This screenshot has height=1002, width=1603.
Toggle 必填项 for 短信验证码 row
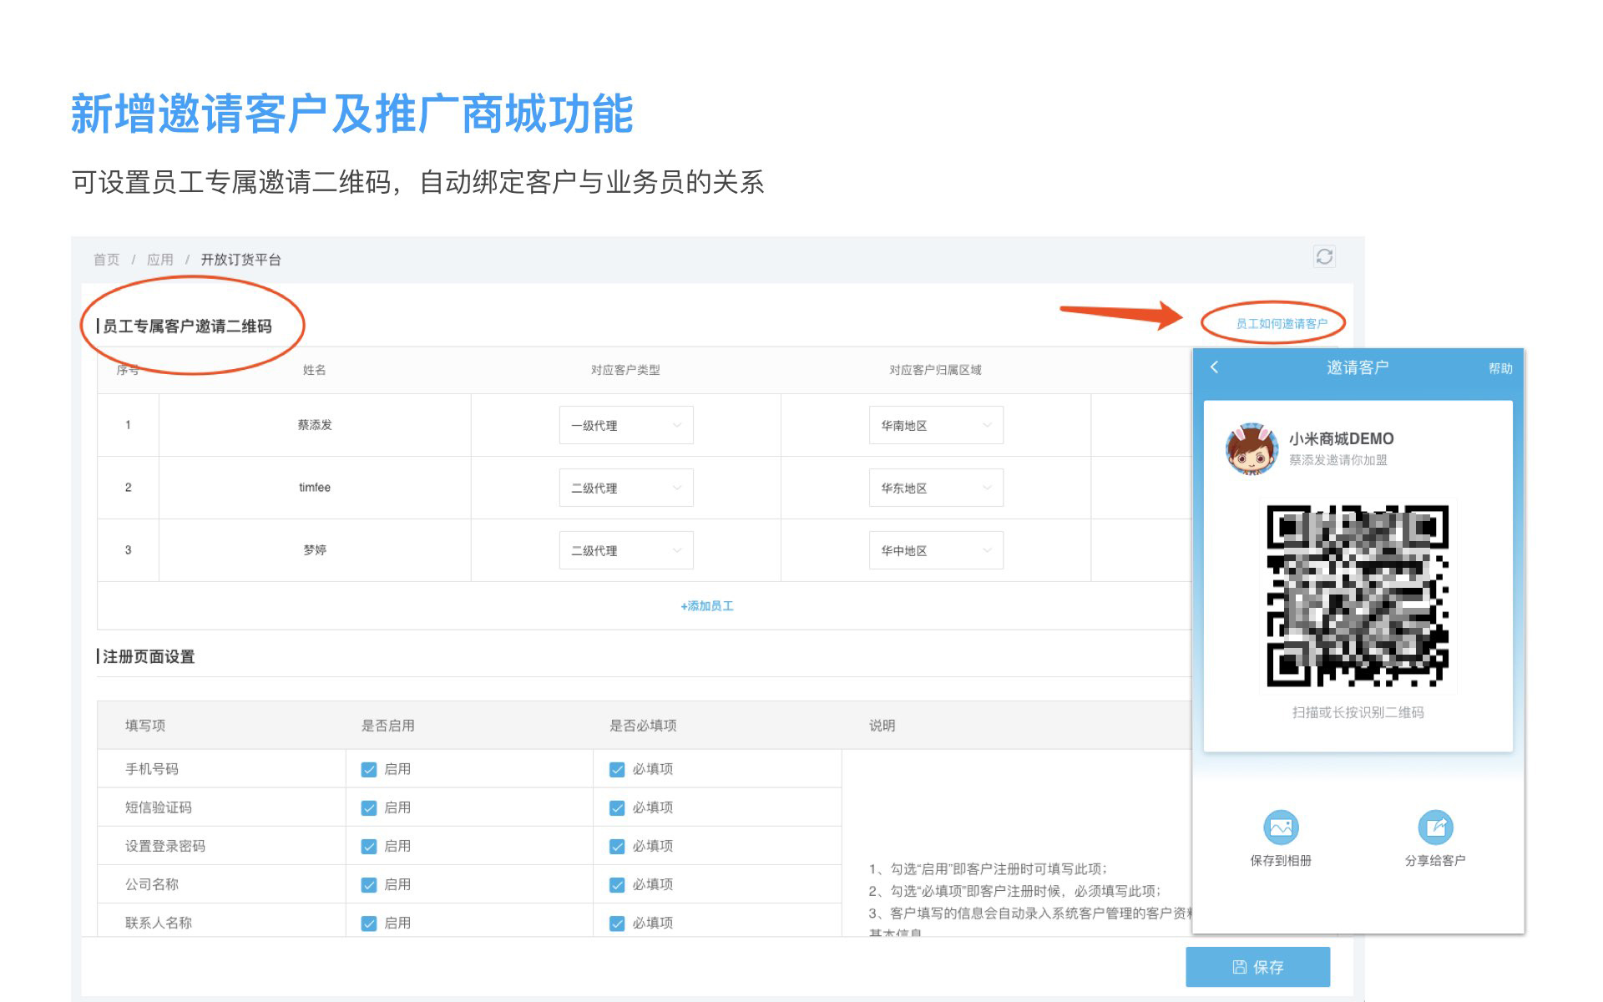[617, 808]
